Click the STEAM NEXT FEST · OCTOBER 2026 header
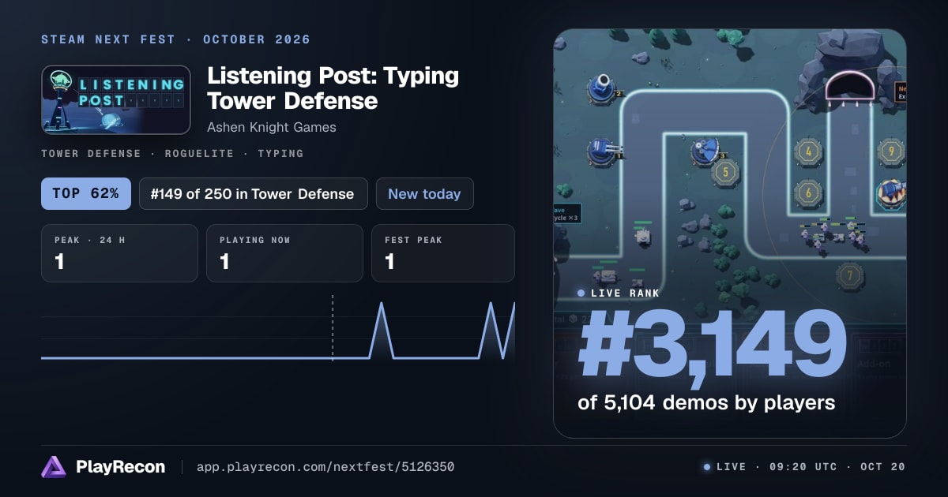The height and width of the screenshot is (497, 948). (175, 39)
